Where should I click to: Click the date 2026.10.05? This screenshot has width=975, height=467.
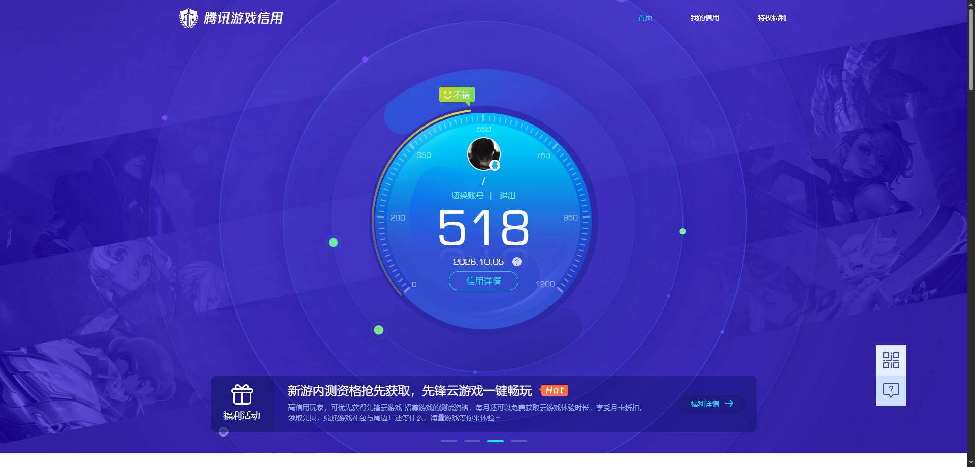478,262
